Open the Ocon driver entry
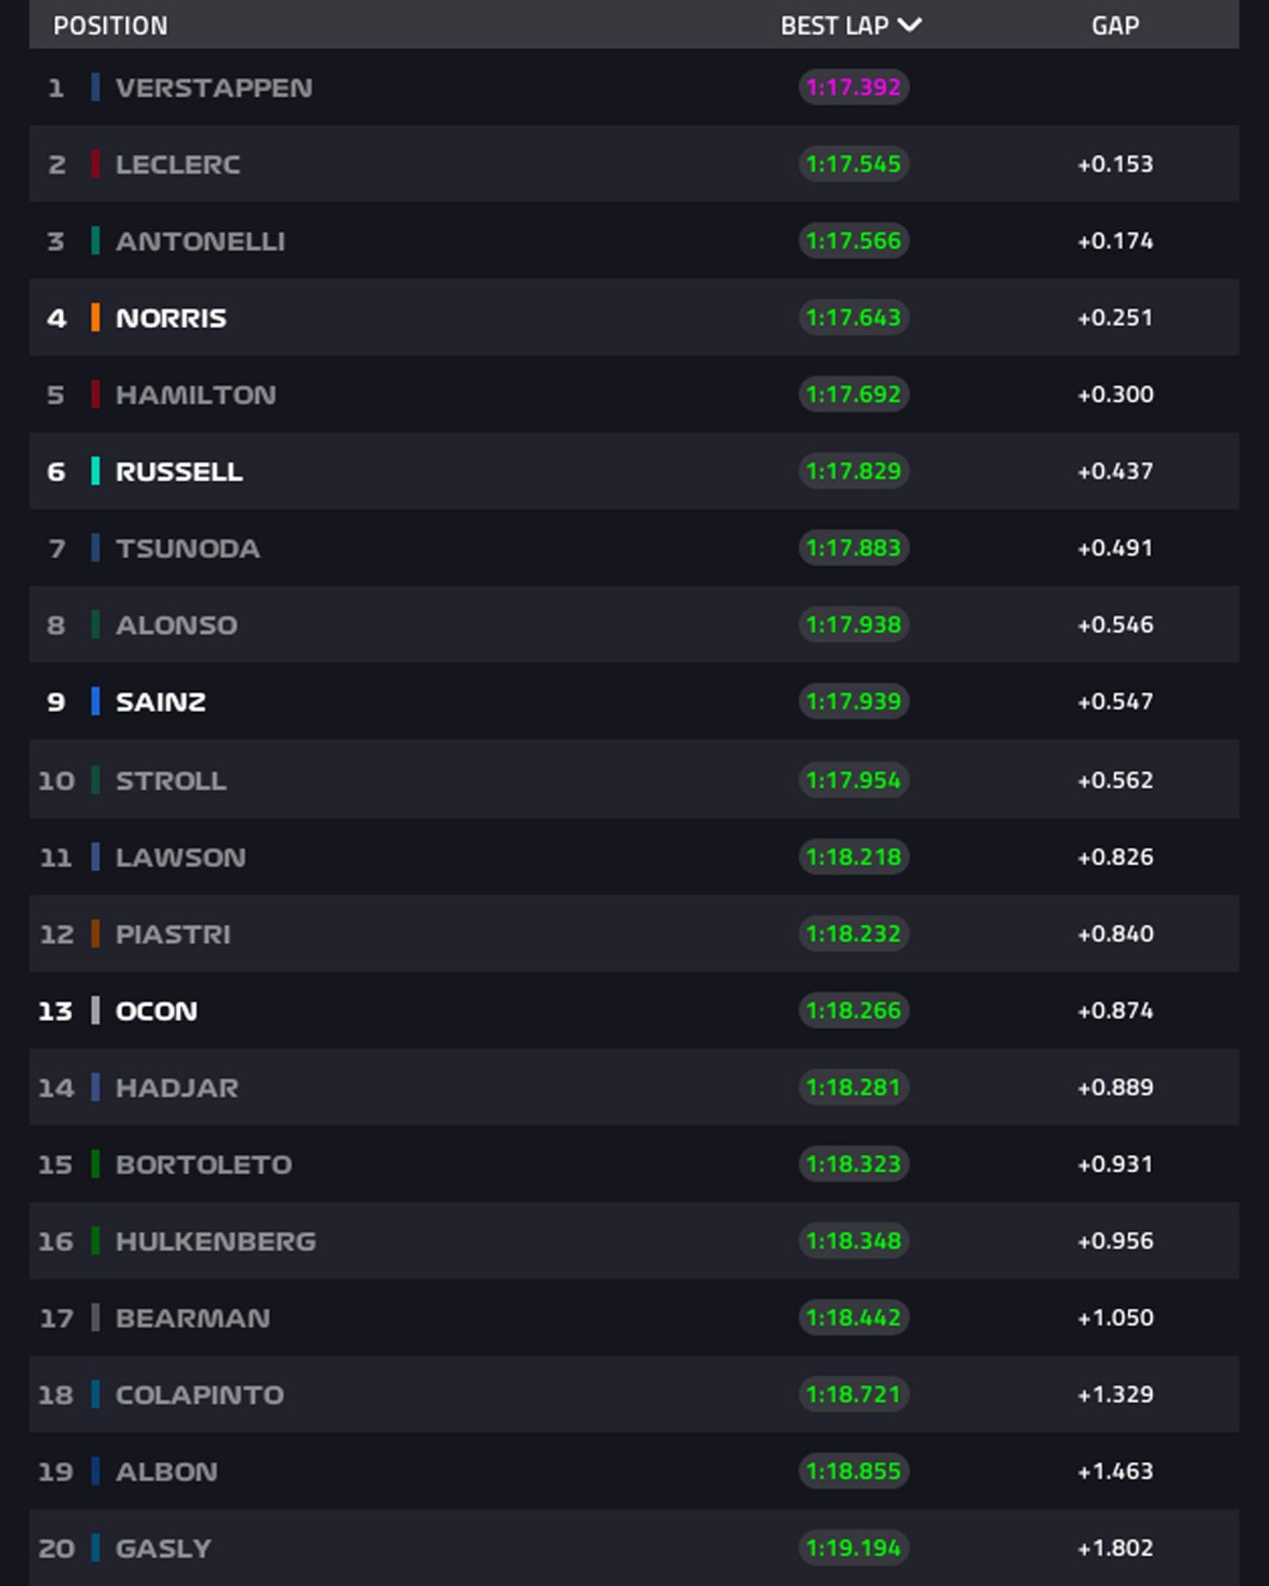Viewport: 1269px width, 1586px height. (x=156, y=1011)
